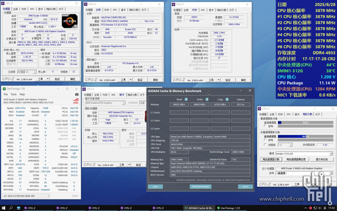Click AIDA64 Memory Read value 69652 MB/s

coord(179,104)
